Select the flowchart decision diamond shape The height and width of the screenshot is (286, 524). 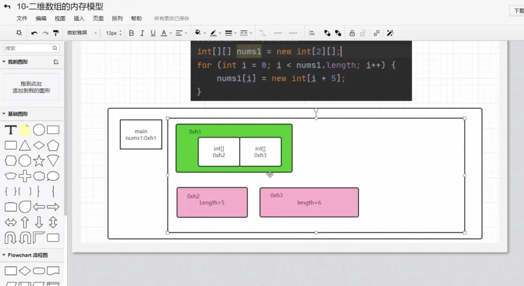coord(25,271)
